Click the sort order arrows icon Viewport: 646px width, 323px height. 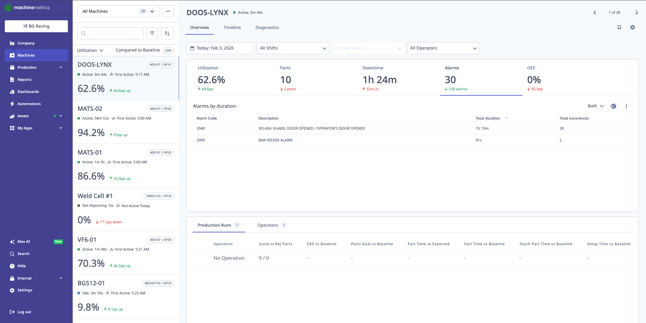pos(167,33)
